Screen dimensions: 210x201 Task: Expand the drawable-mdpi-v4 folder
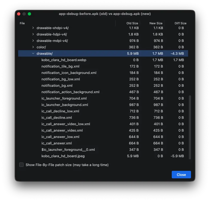33,41
